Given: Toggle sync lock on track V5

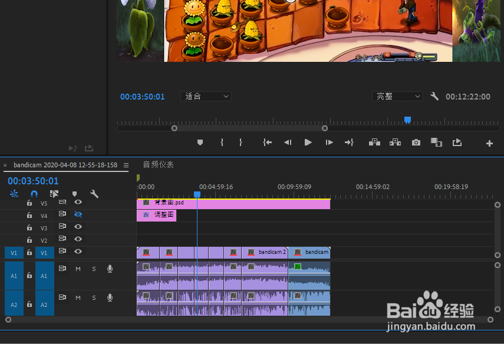Looking at the screenshot, I should [x=62, y=202].
